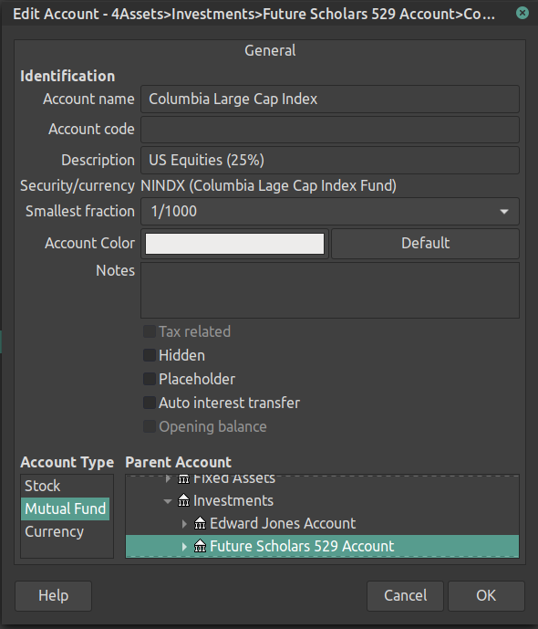
Task: Cancel the account edits
Action: click(x=405, y=596)
